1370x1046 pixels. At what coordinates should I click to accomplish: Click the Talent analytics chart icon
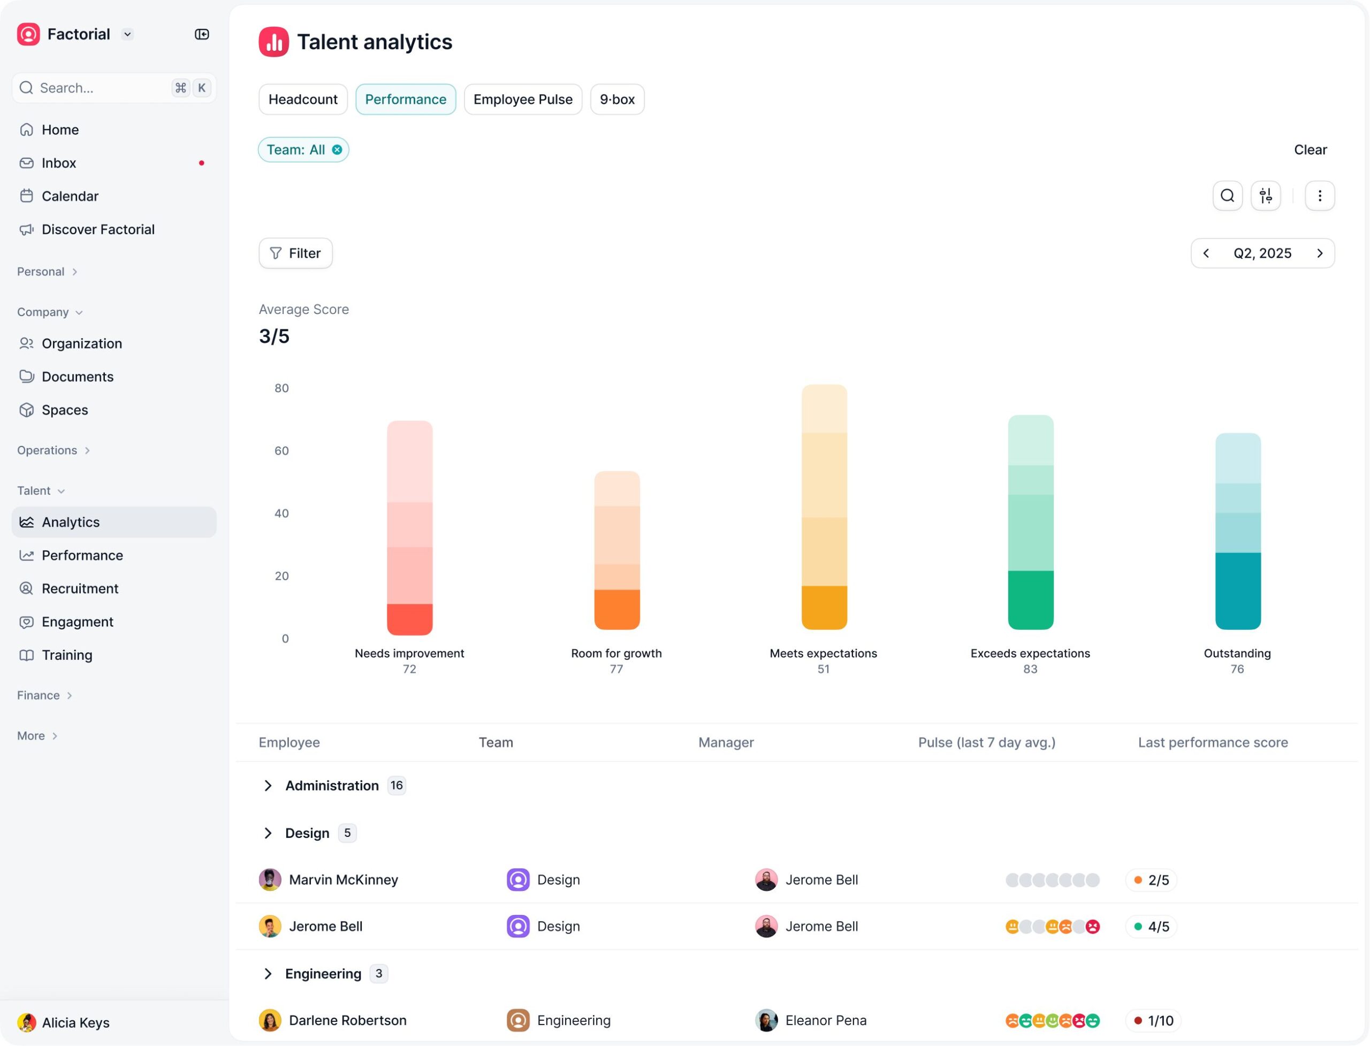click(273, 42)
